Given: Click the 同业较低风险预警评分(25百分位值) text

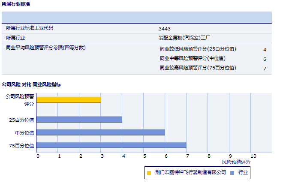Looking at the screenshot, I should click(198, 49).
